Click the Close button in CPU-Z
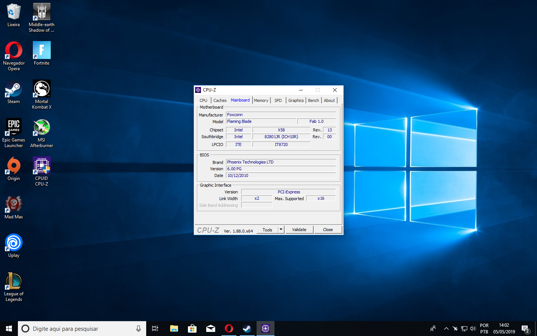This screenshot has width=537, height=336. click(328, 230)
